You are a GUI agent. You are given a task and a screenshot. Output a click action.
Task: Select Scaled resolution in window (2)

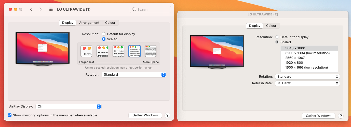tap(277, 42)
